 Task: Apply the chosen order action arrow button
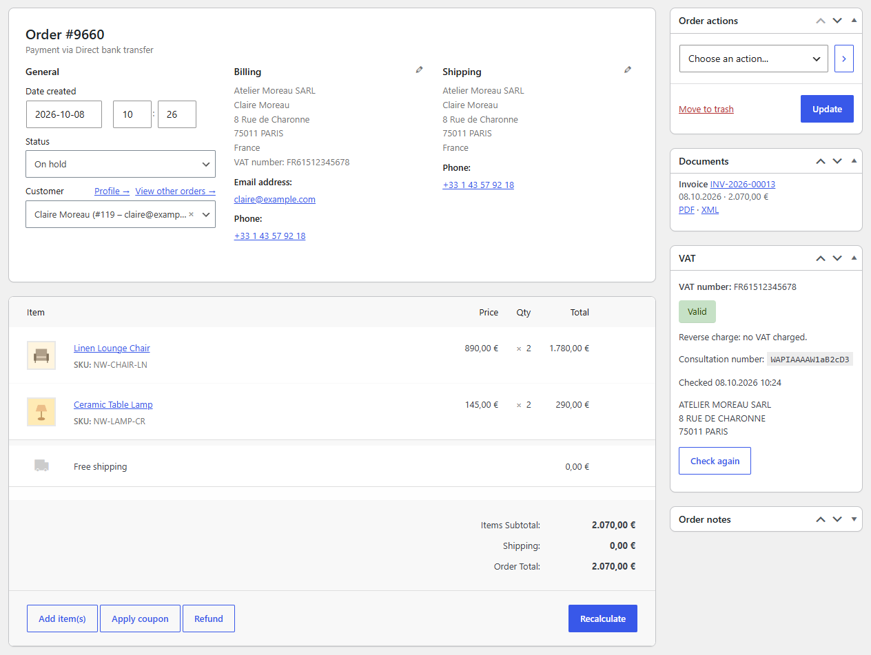click(x=844, y=59)
